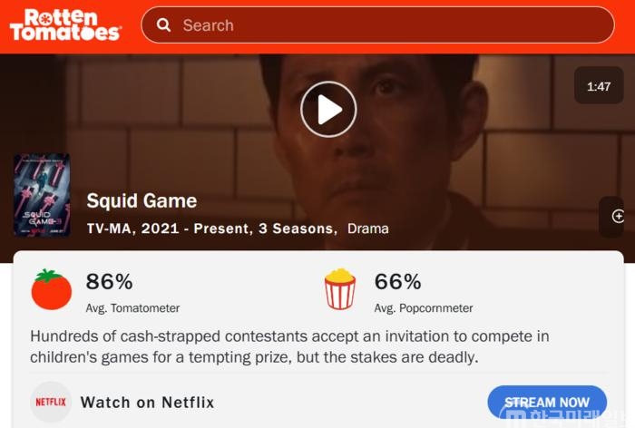The height and width of the screenshot is (428, 635).
Task: Click the 1:47 trailer duration badge
Action: (599, 86)
